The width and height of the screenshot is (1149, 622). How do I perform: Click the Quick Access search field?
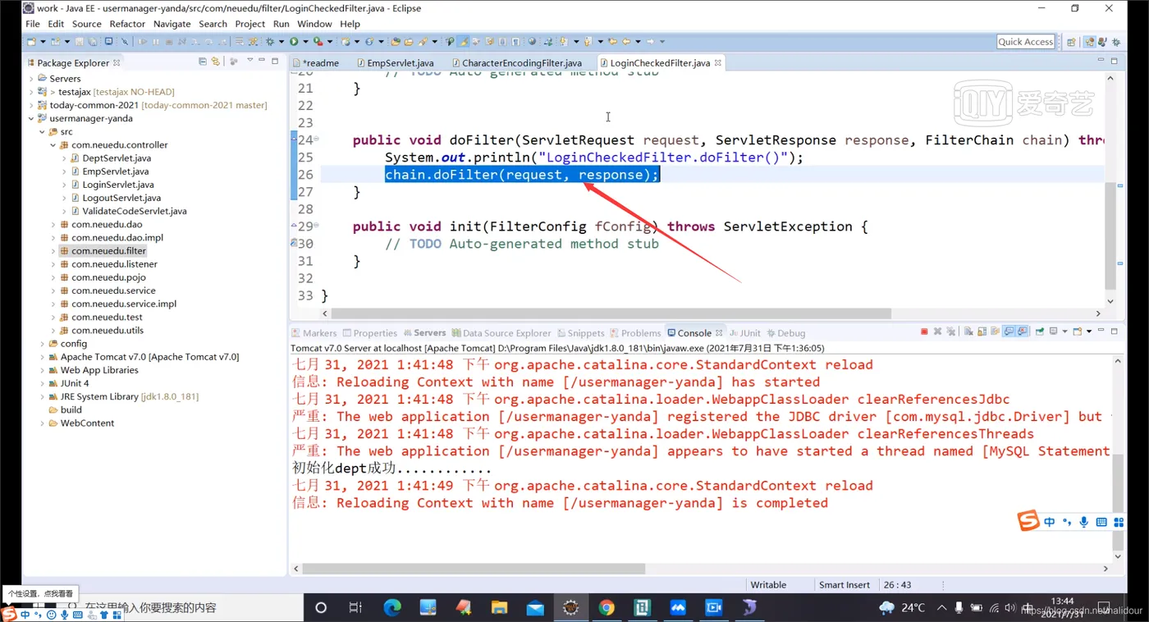(1026, 42)
